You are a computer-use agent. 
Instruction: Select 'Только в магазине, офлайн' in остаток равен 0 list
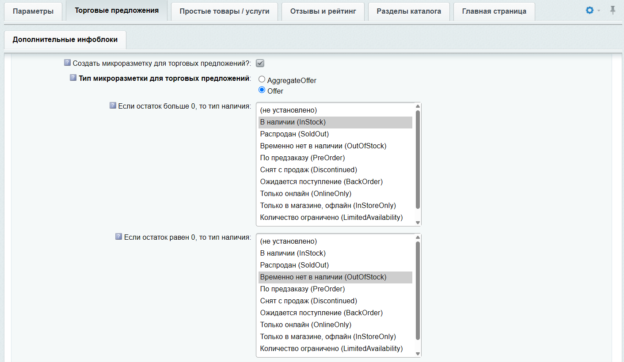tap(335, 337)
